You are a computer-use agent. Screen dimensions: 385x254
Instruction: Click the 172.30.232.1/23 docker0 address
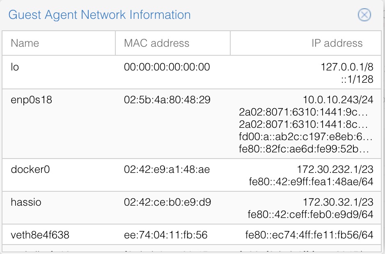click(x=335, y=170)
